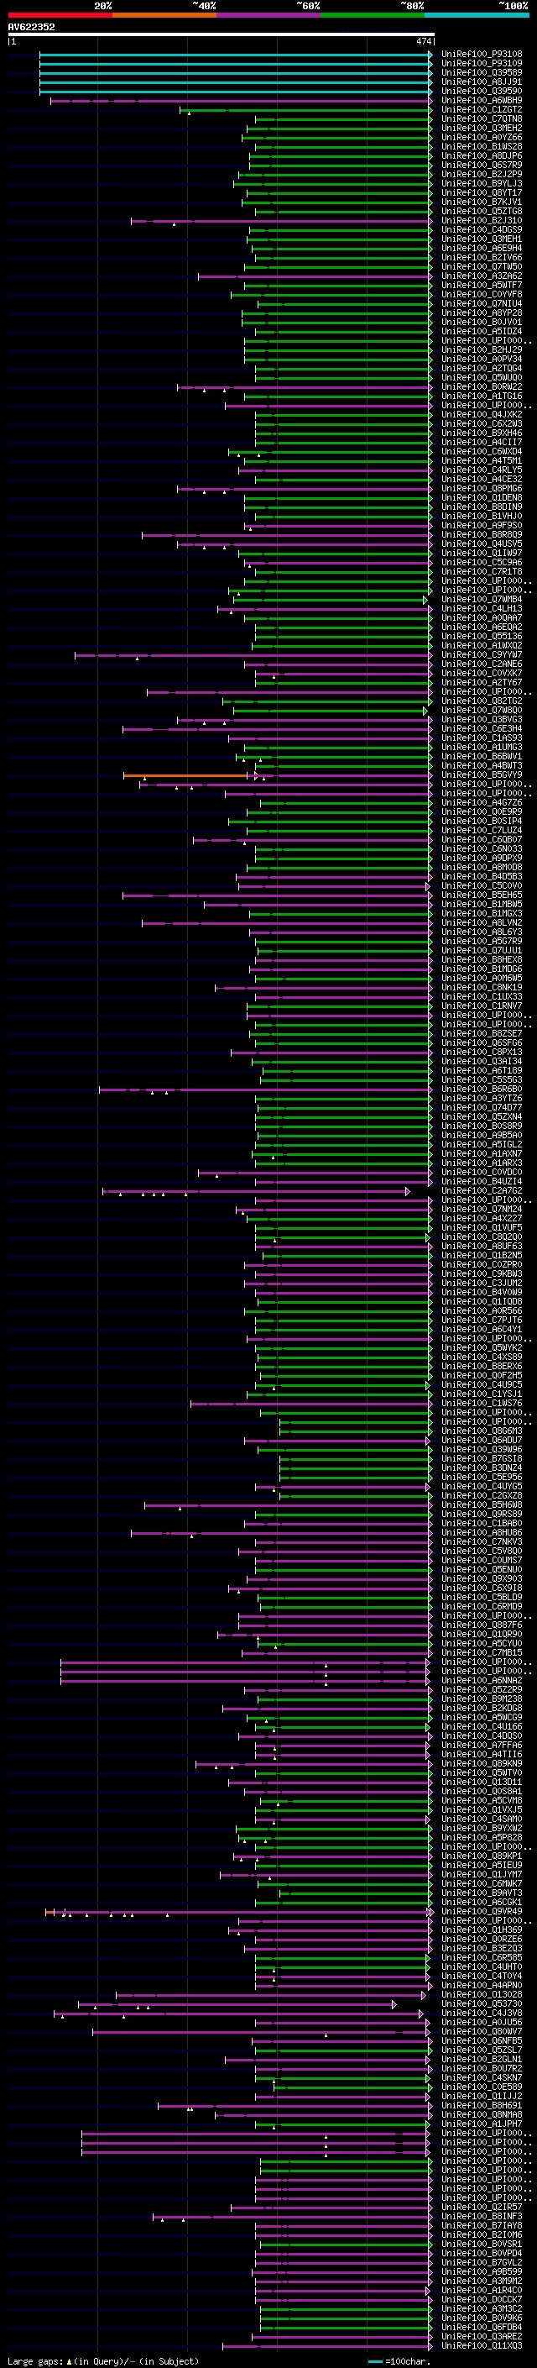The height and width of the screenshot is (2368, 537).
Task: Open hit UniRef100_B8H691
Action: (x=482, y=2105)
